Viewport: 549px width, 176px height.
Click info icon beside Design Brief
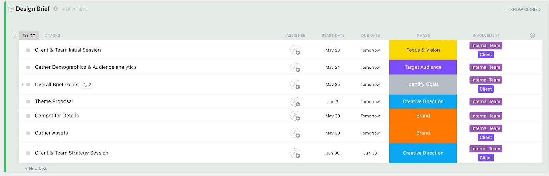pyautogui.click(x=55, y=9)
